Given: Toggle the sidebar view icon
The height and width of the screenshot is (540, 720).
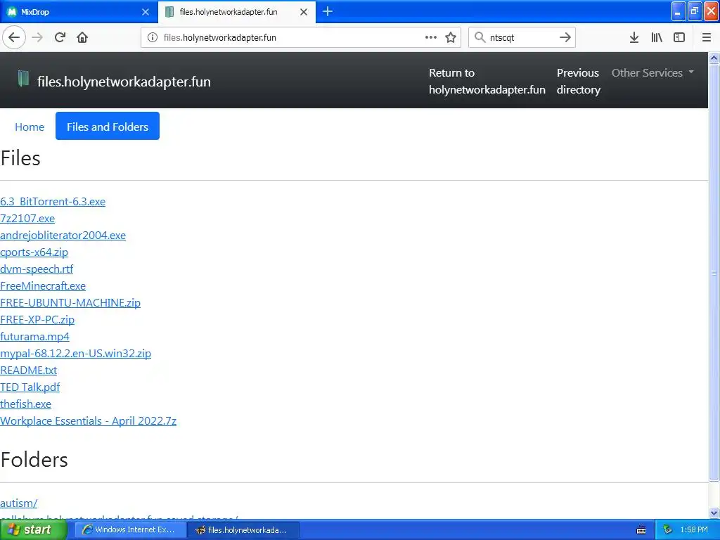Looking at the screenshot, I should [x=679, y=38].
